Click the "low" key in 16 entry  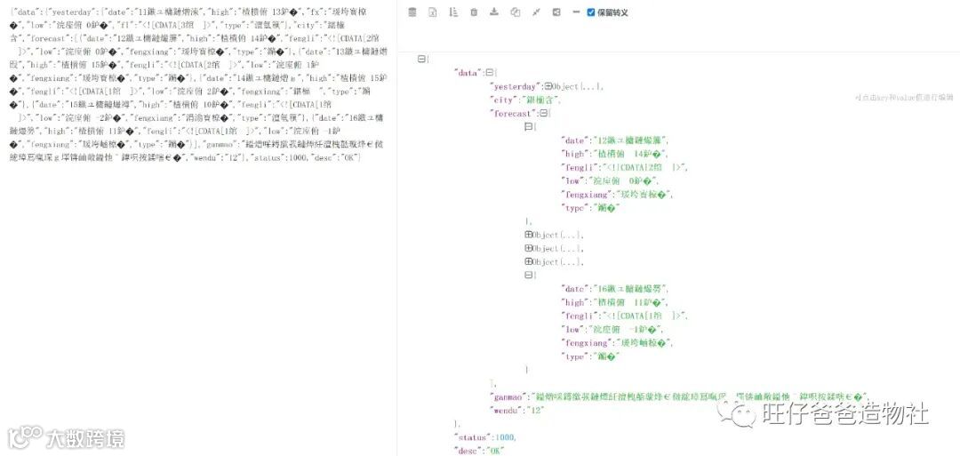coord(573,329)
